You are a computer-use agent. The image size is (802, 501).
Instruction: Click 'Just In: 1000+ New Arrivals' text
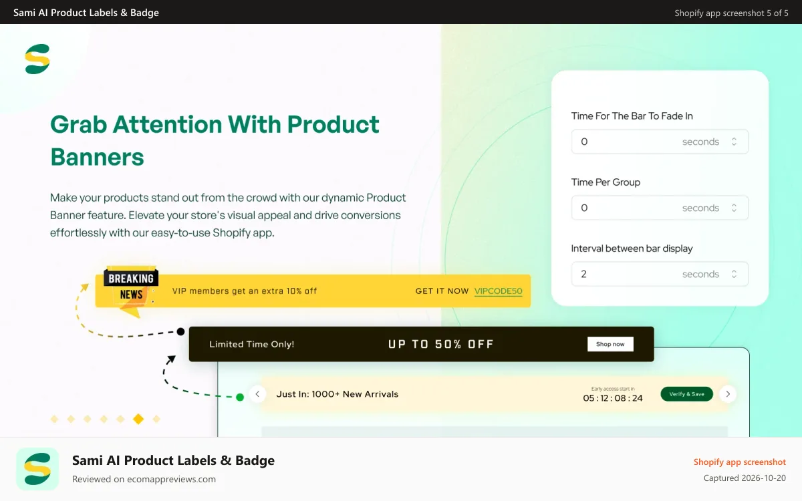[x=338, y=394]
